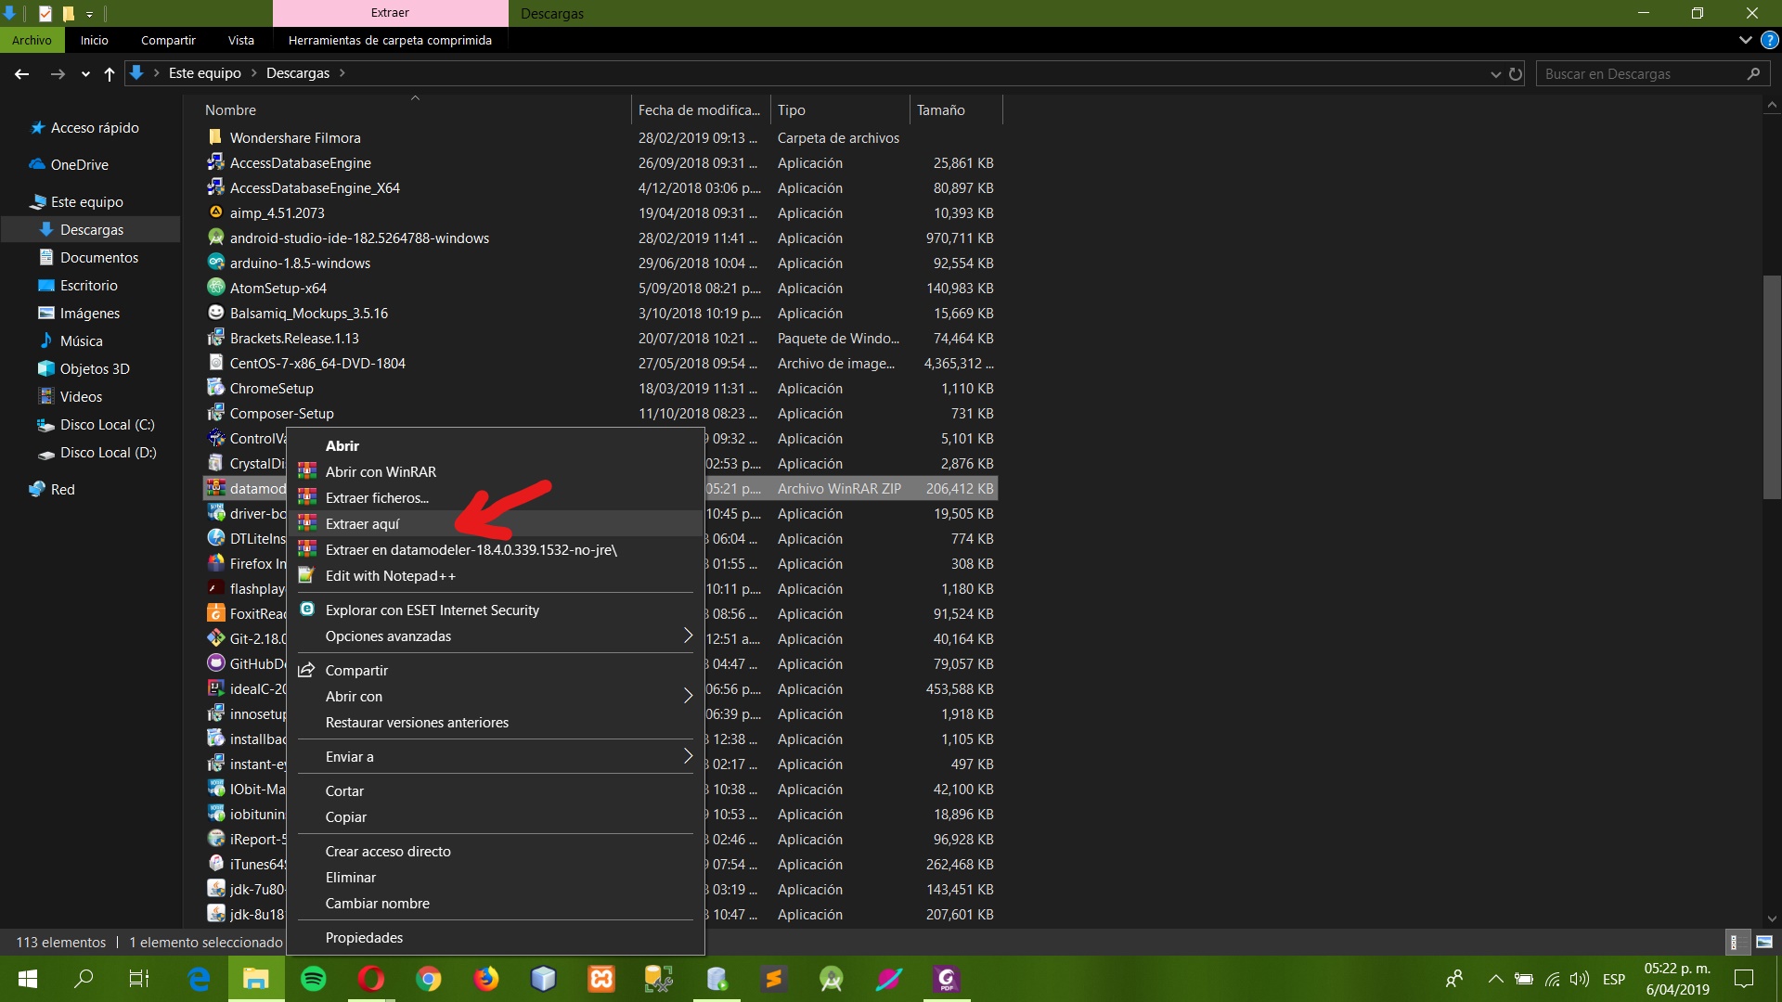The width and height of the screenshot is (1782, 1002).
Task: Click Task View taskbar icon
Action: [139, 979]
